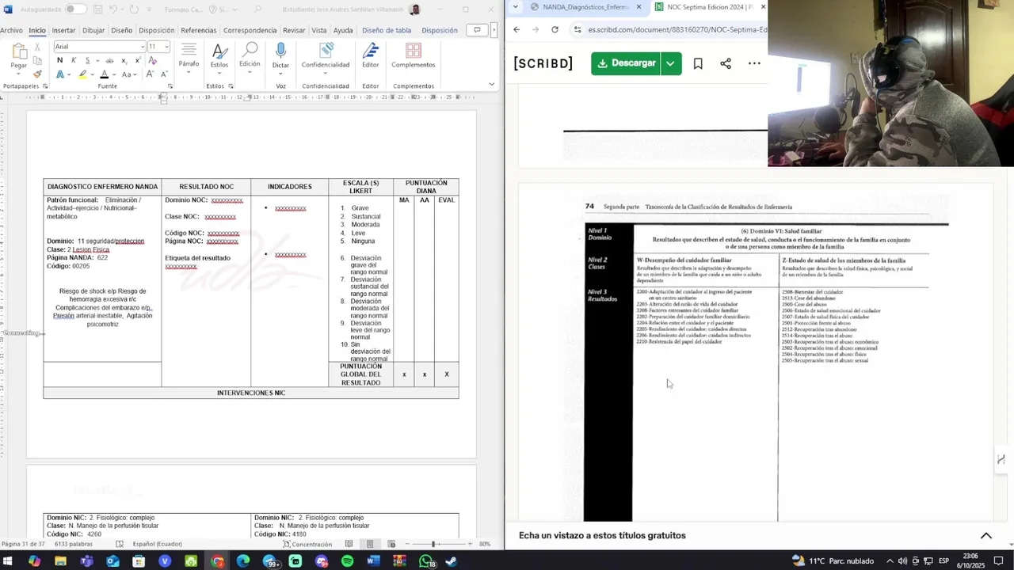Toggle the Autoguardado switch in Word
This screenshot has width=1014, height=570.
click(75, 9)
